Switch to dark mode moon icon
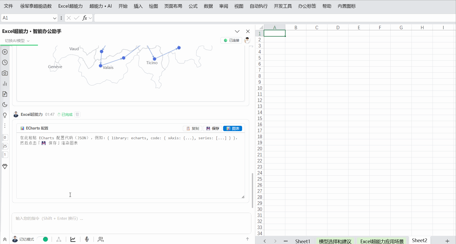Image resolution: width=456 pixels, height=244 pixels. [x=5, y=104]
